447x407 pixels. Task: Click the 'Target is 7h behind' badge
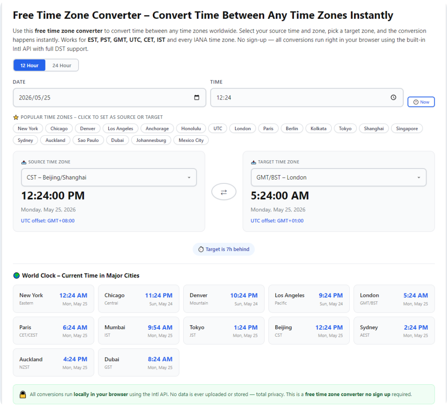click(224, 249)
